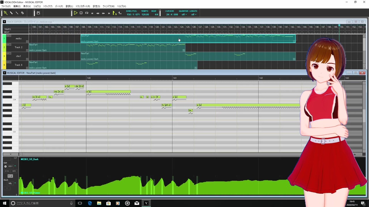Click the DYN parameter button

point(7,171)
